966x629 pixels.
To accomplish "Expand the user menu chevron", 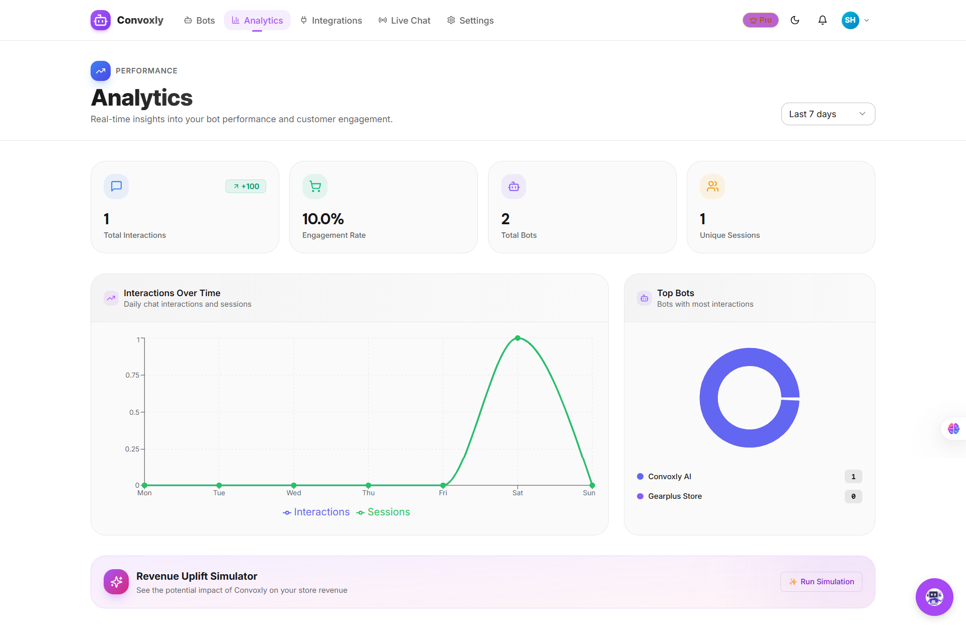I will click(x=867, y=21).
